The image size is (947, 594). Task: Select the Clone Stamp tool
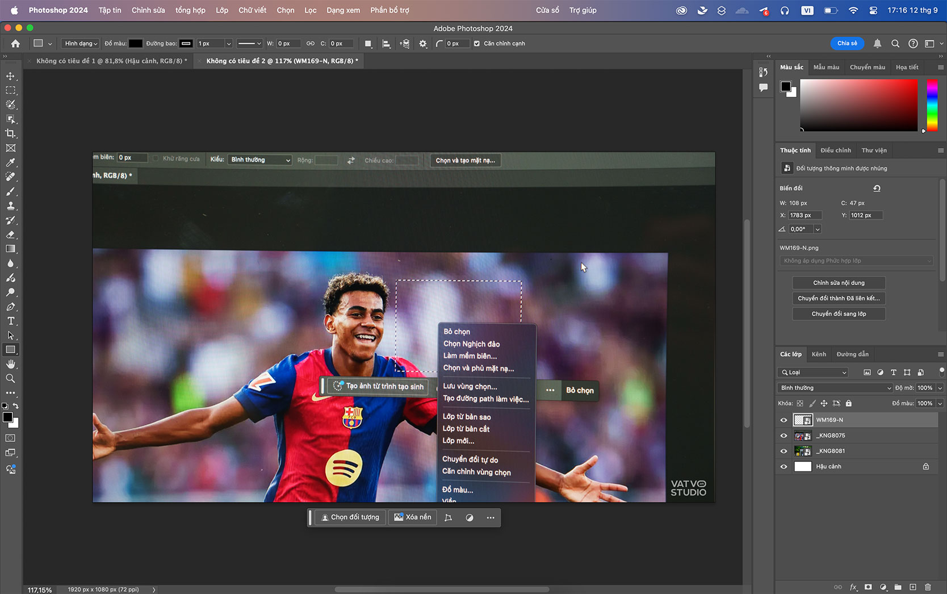point(10,206)
